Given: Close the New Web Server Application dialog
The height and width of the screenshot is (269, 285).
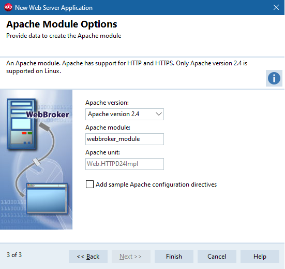Looking at the screenshot, I should 276,7.
